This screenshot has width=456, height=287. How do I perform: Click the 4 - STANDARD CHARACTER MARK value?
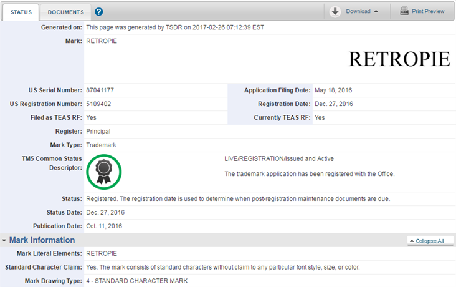136,281
